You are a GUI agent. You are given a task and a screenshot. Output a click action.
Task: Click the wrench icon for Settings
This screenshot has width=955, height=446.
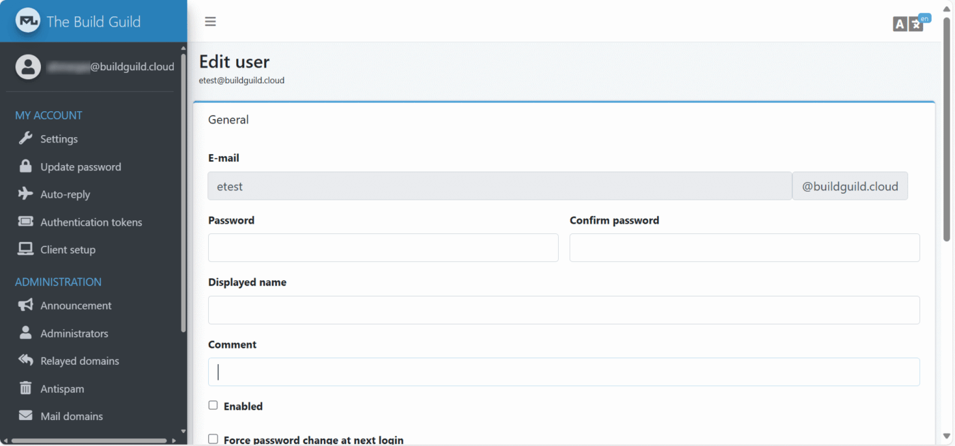pyautogui.click(x=25, y=138)
